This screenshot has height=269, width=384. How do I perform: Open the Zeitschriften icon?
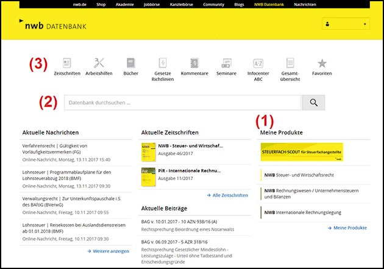[67, 63]
